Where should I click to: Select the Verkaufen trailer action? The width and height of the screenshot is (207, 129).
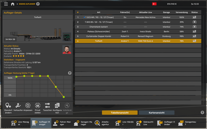(x=18, y=107)
